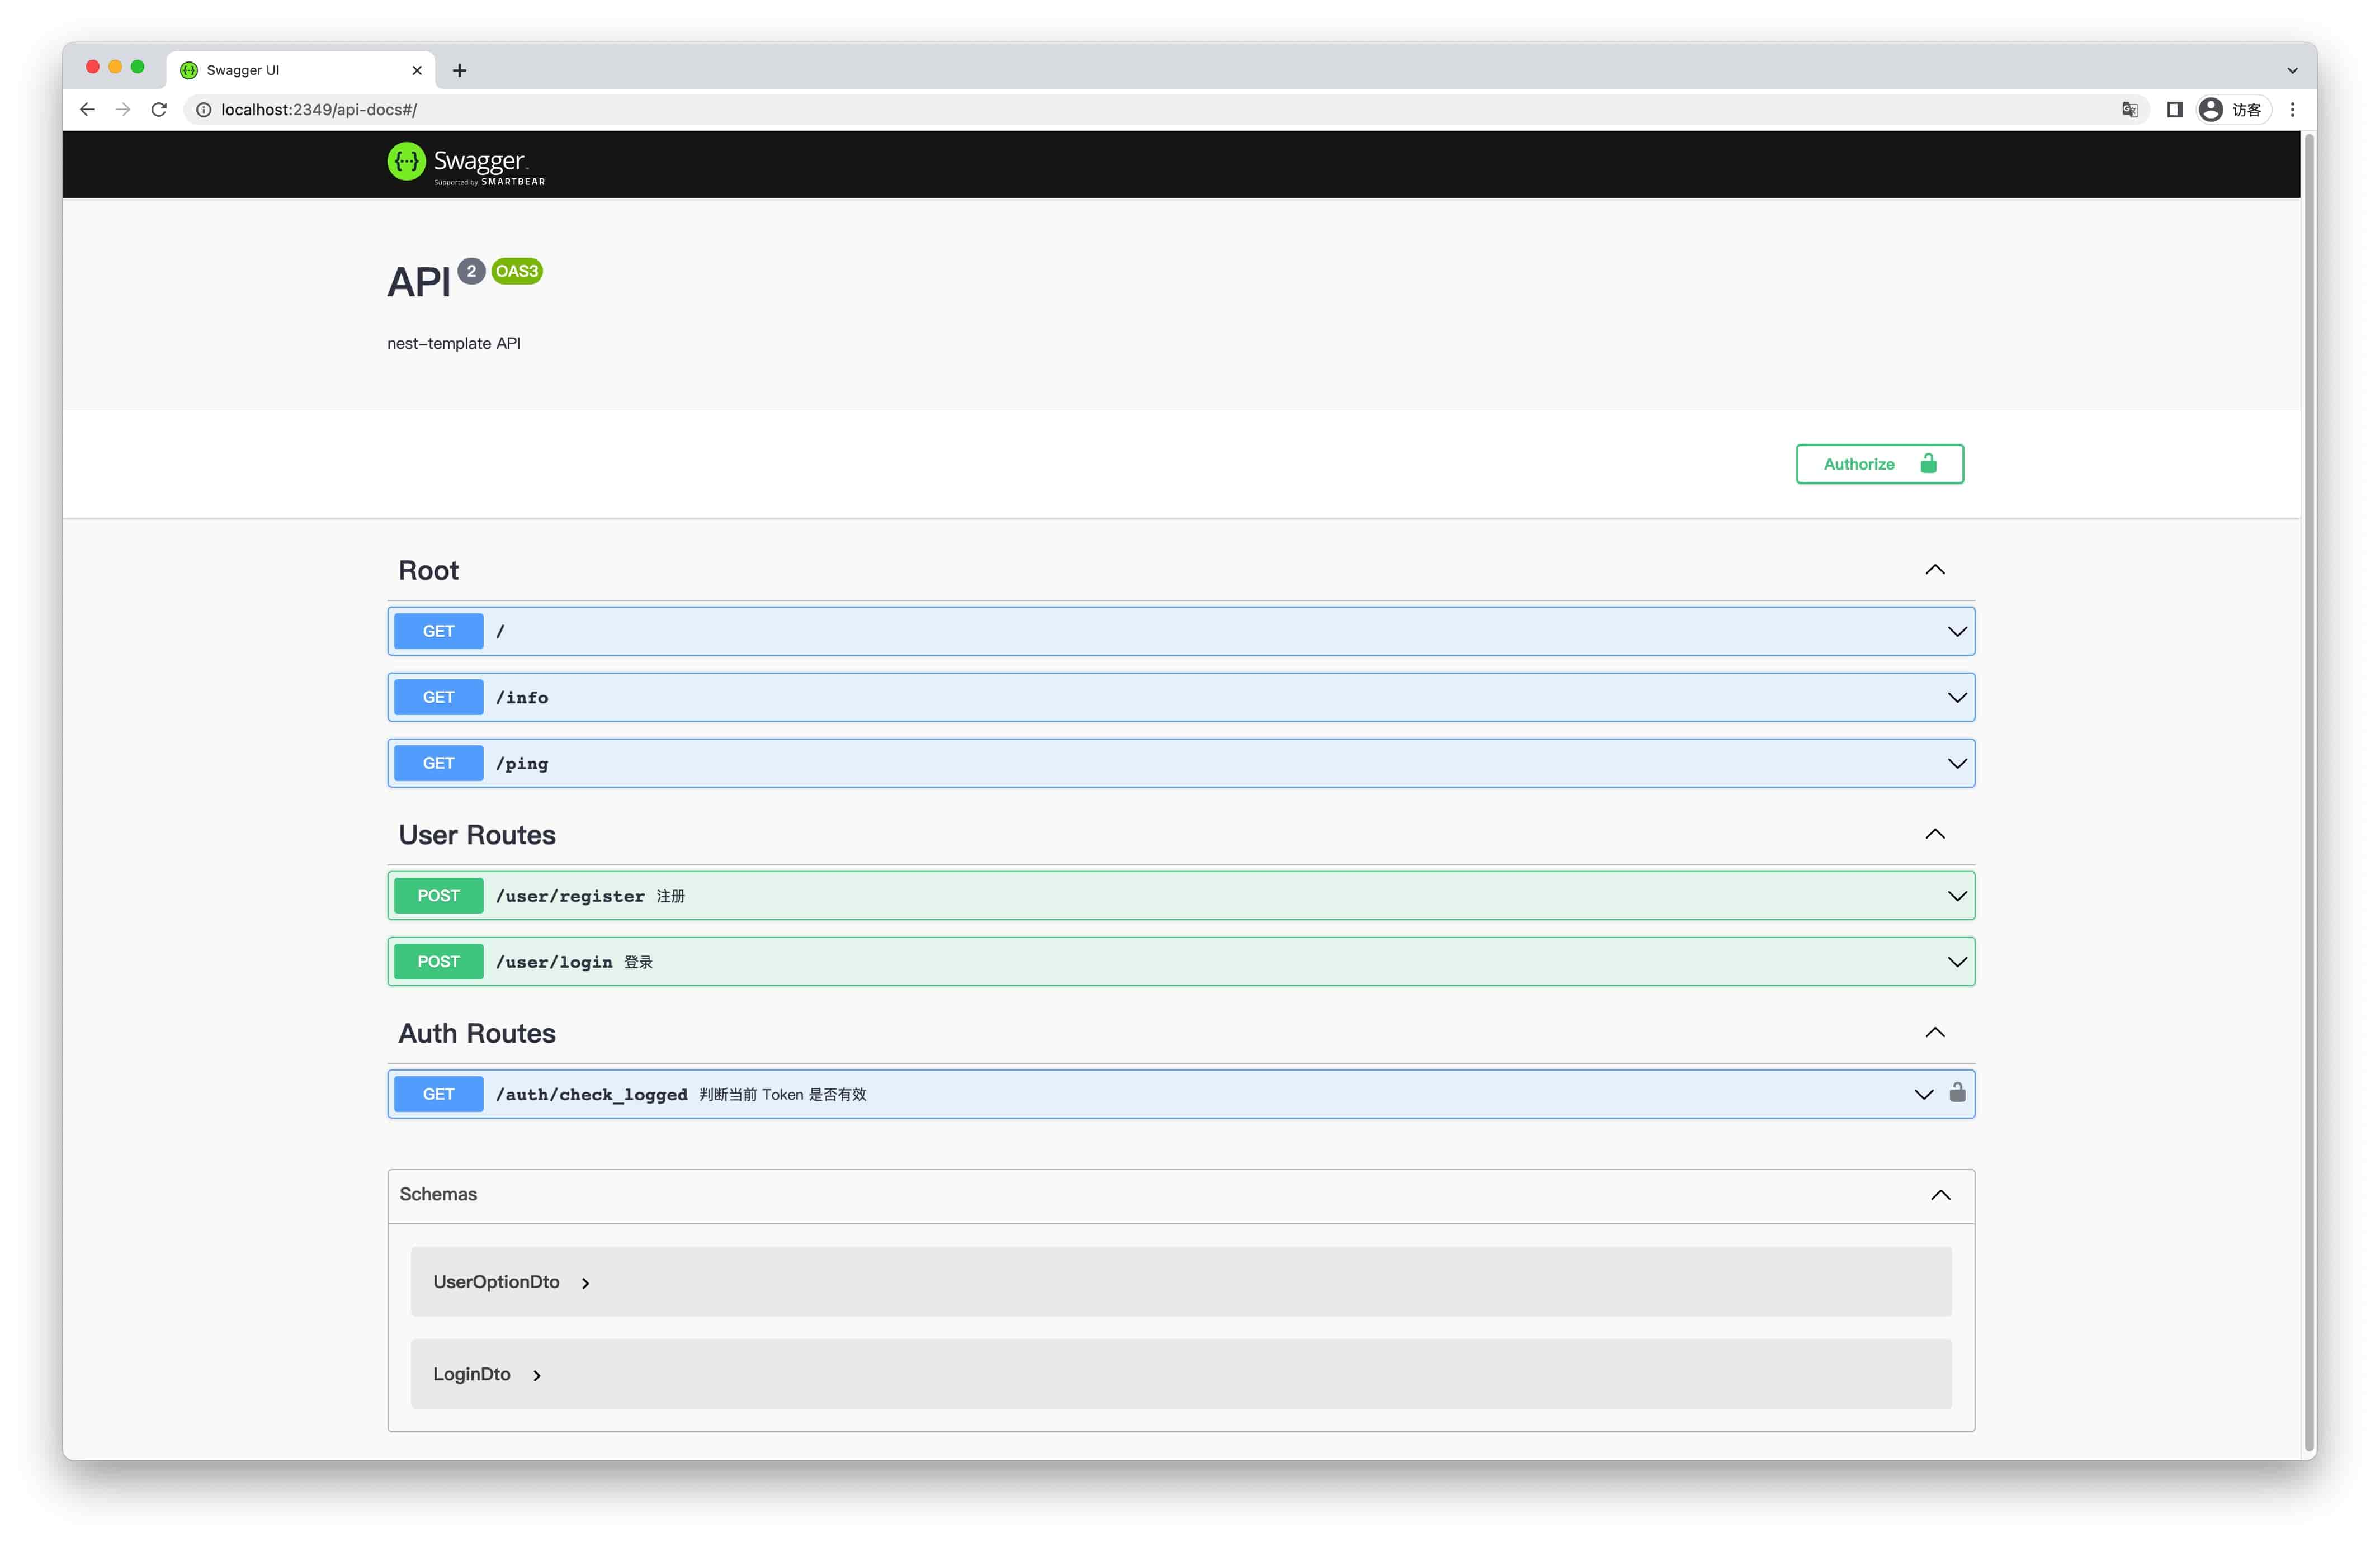Click the Authorize button
The image size is (2380, 1543).
1879,463
